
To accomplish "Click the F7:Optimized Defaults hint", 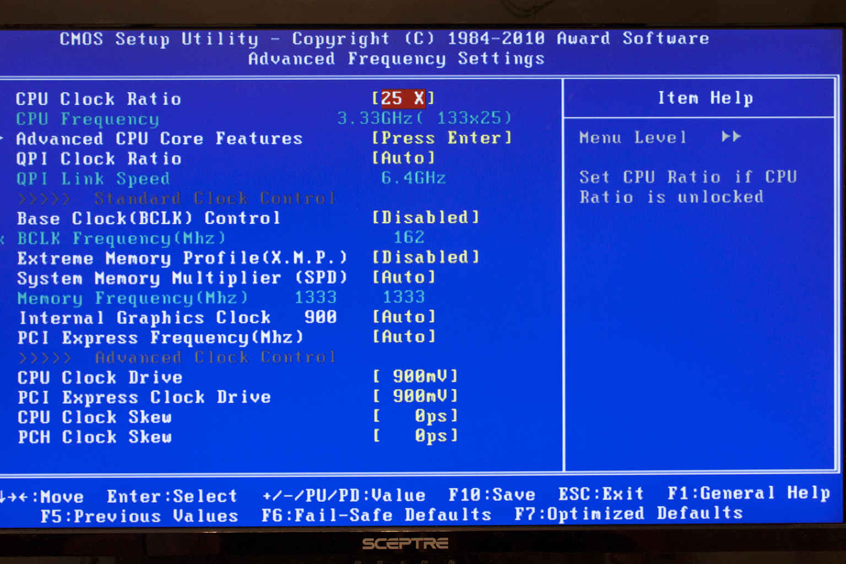I will (x=628, y=513).
